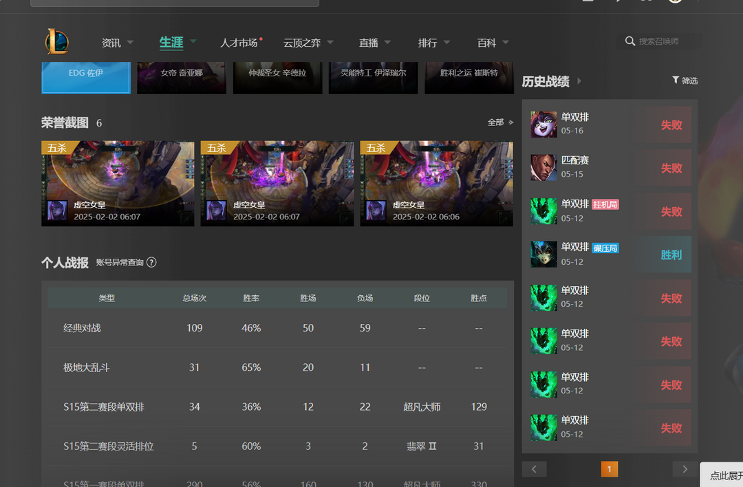Image resolution: width=743 pixels, height=487 pixels.
Task: Click the 05-15 match date
Action: [x=572, y=174]
